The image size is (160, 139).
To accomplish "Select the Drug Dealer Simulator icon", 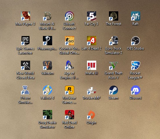I will tap(48, 115).
